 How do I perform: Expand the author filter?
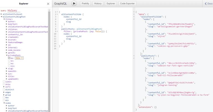tap(7, 22)
